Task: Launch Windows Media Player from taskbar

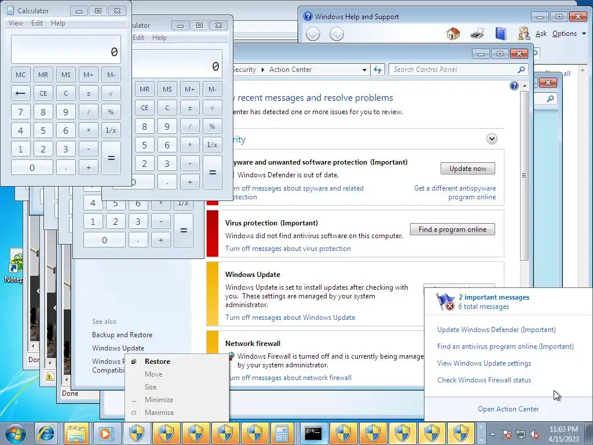Action: [x=105, y=433]
